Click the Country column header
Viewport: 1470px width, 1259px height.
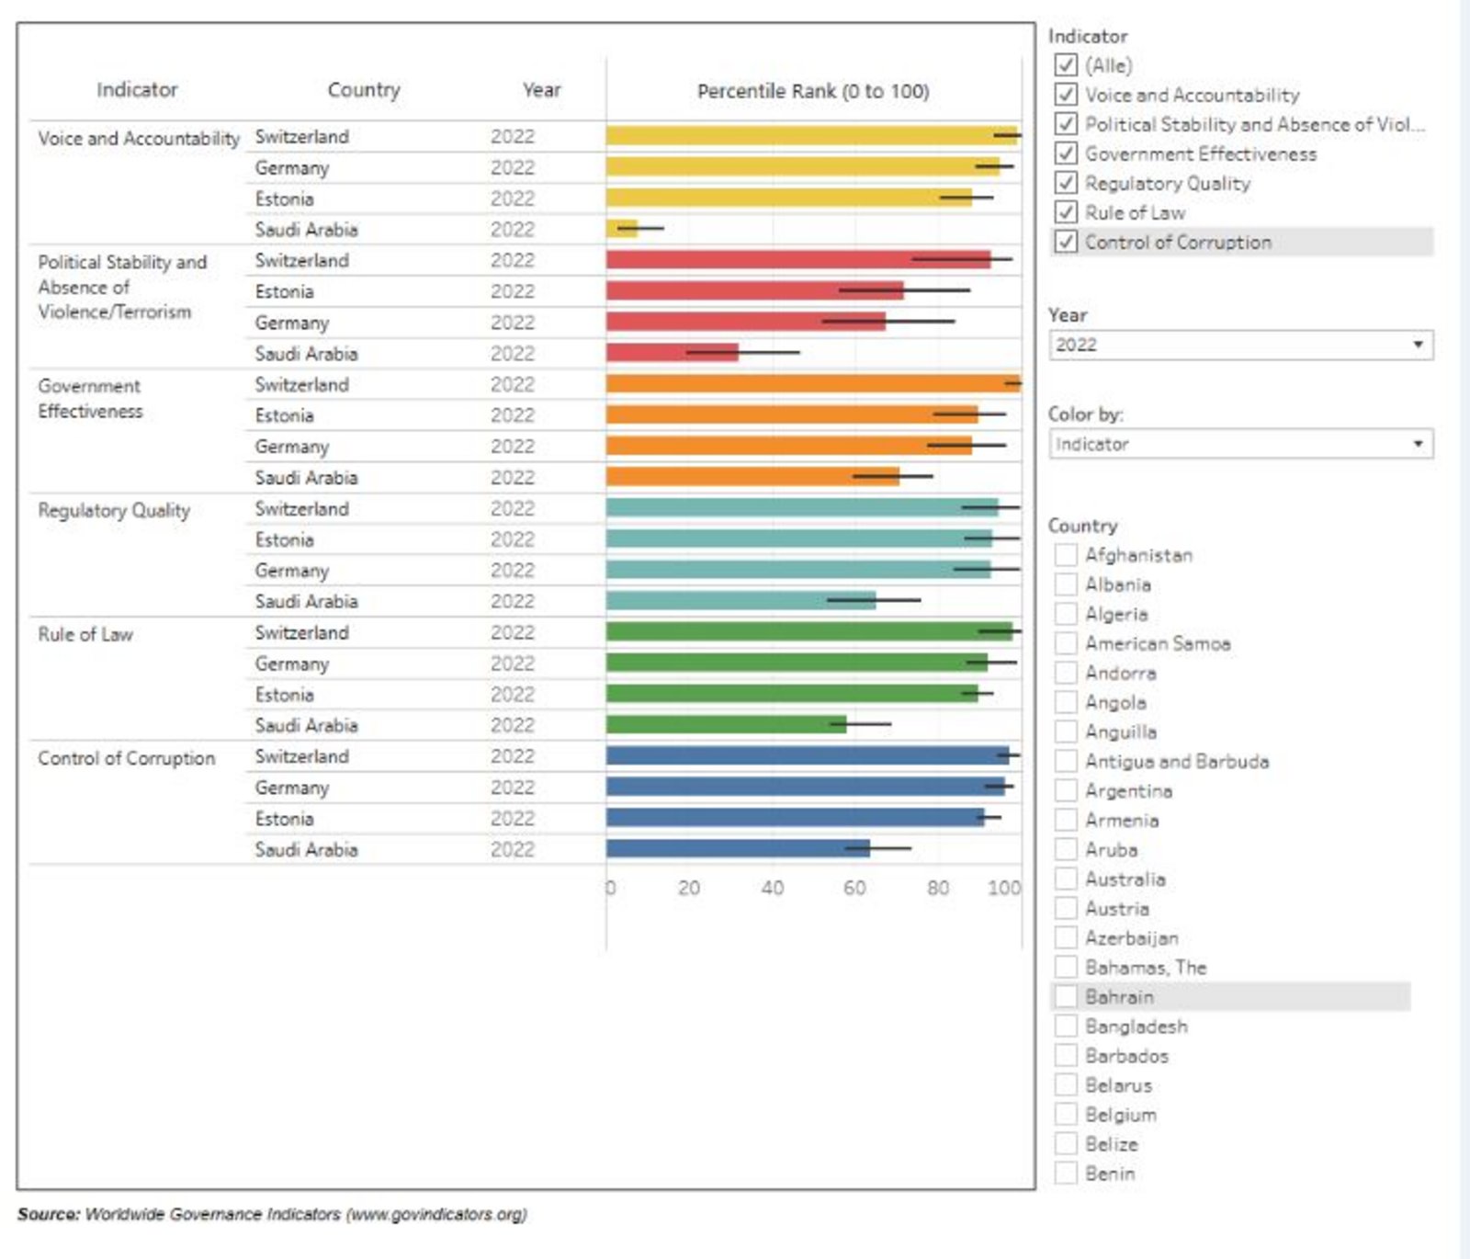tap(364, 90)
